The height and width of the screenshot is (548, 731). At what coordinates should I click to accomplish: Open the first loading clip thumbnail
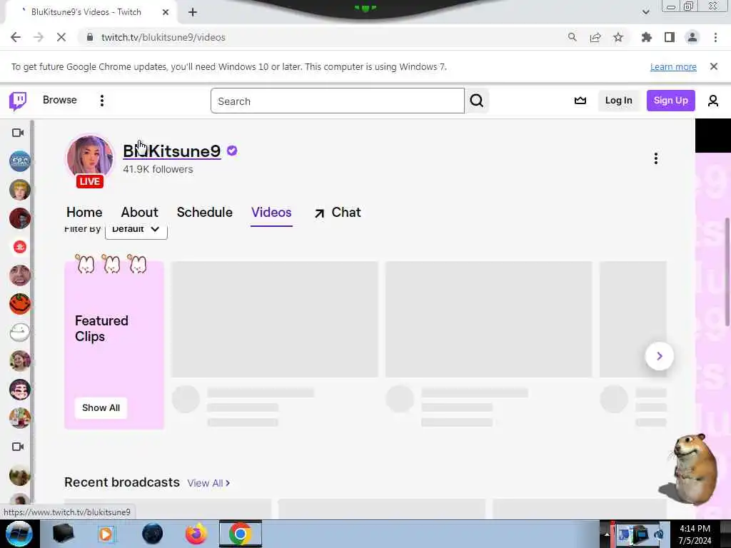click(x=275, y=319)
